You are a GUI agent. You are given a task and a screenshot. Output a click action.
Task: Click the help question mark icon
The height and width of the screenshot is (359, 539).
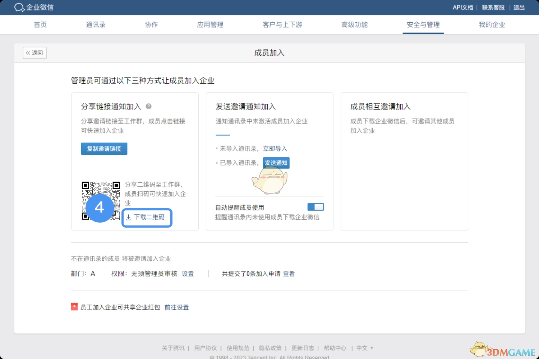(148, 106)
